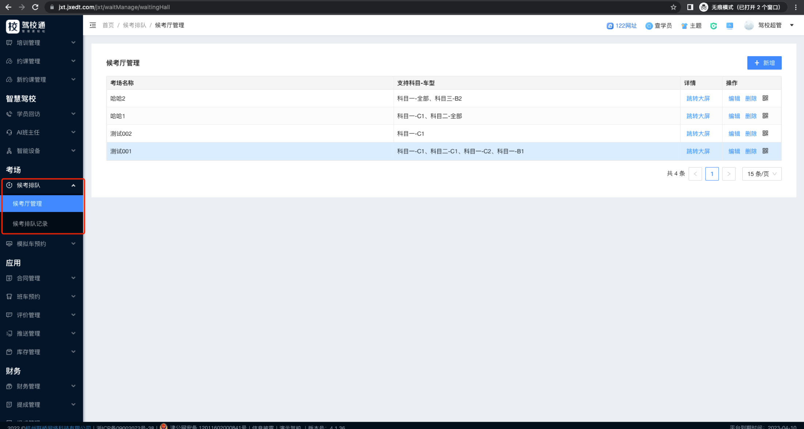Screen dimensions: 804x429
Task: Click 跳转大屏 for 哈哈1
Action: click(x=698, y=116)
